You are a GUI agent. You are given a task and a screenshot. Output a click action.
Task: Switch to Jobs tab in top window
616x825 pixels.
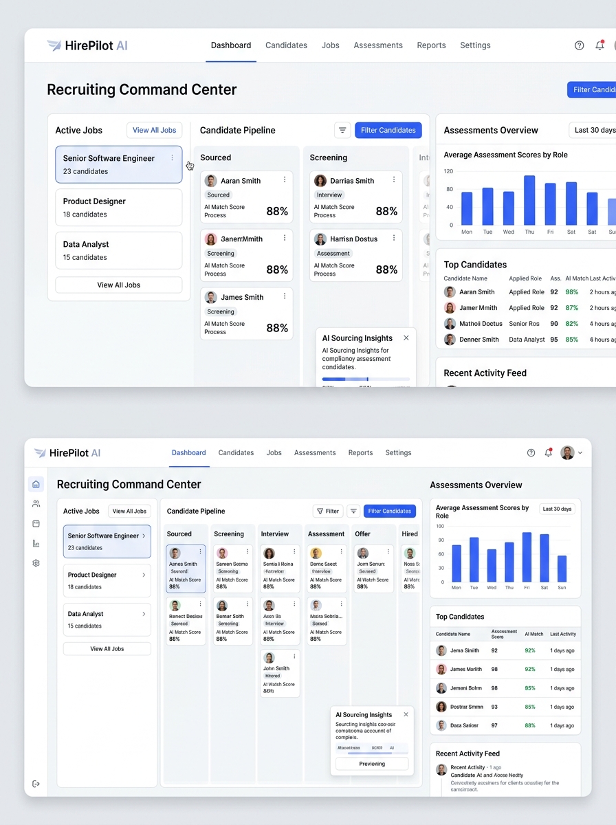tap(331, 45)
